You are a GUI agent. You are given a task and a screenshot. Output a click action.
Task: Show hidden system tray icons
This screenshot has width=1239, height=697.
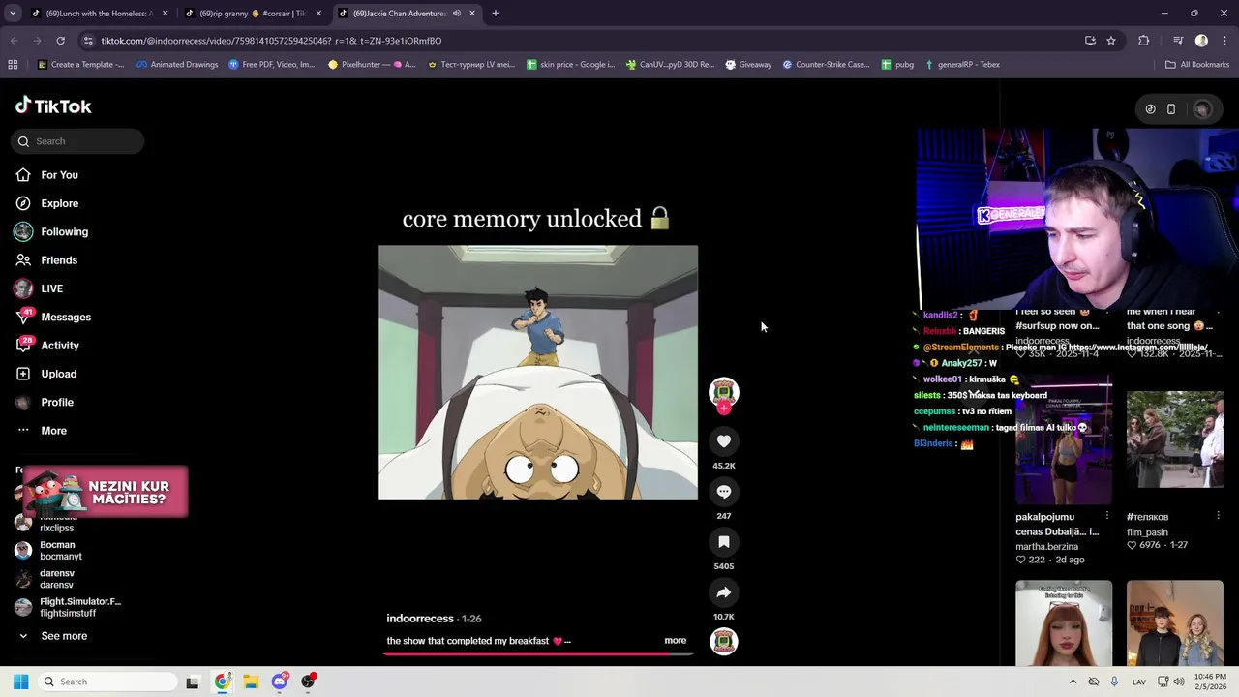[x=1073, y=682]
